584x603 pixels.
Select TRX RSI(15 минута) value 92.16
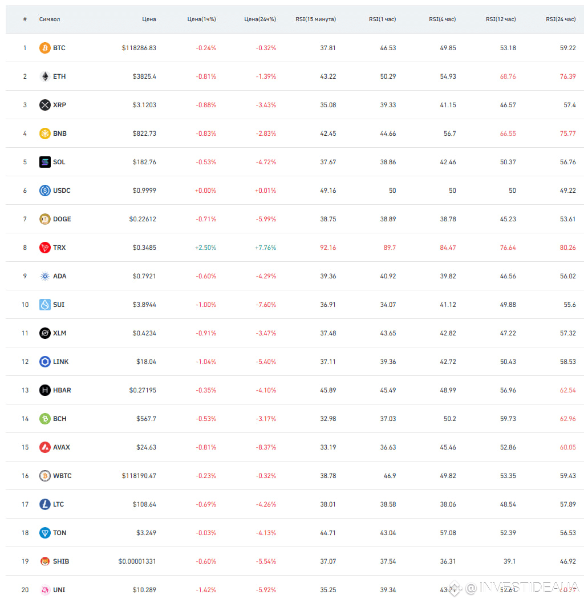tap(328, 248)
